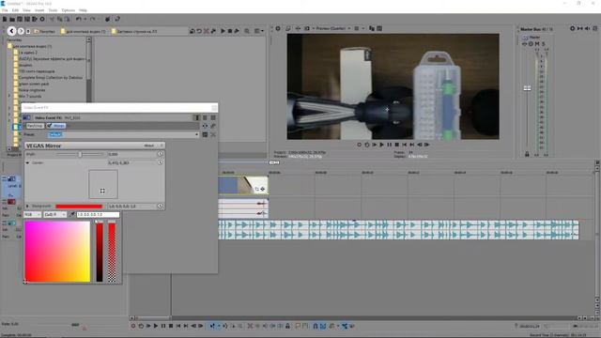This screenshot has width=601, height=338.
Task: Click the Center position point control box
Action: [103, 184]
